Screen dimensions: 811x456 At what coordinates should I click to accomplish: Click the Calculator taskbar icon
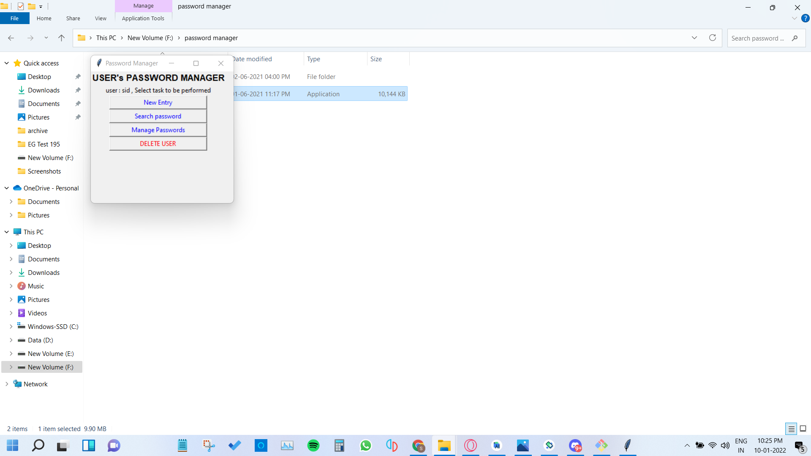coord(340,445)
